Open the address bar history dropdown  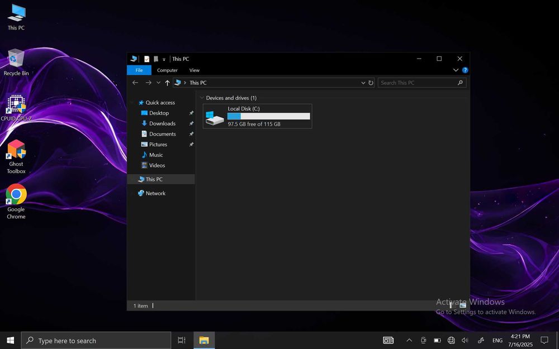coord(363,83)
